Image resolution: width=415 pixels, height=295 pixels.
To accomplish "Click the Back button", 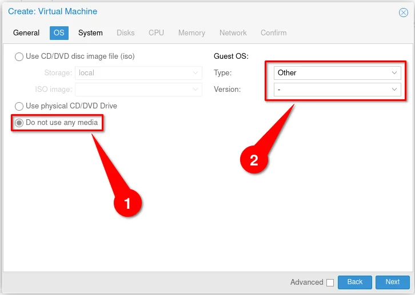I will (355, 282).
